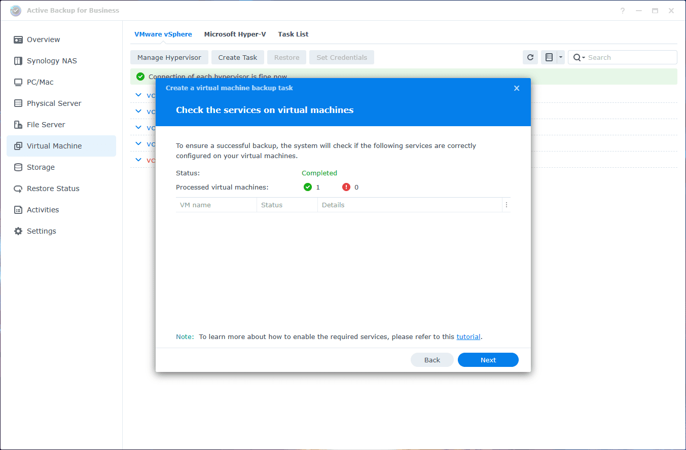Select PC/Mac in the sidebar
Image resolution: width=686 pixels, height=450 pixels.
click(x=61, y=82)
